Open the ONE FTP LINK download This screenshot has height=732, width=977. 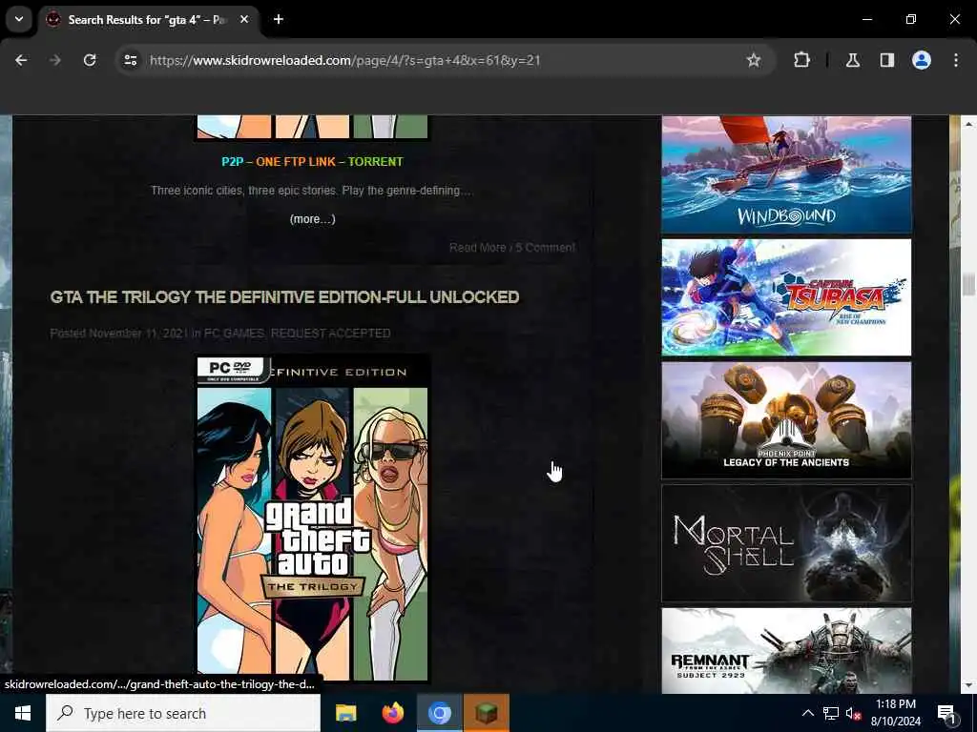pyautogui.click(x=296, y=162)
